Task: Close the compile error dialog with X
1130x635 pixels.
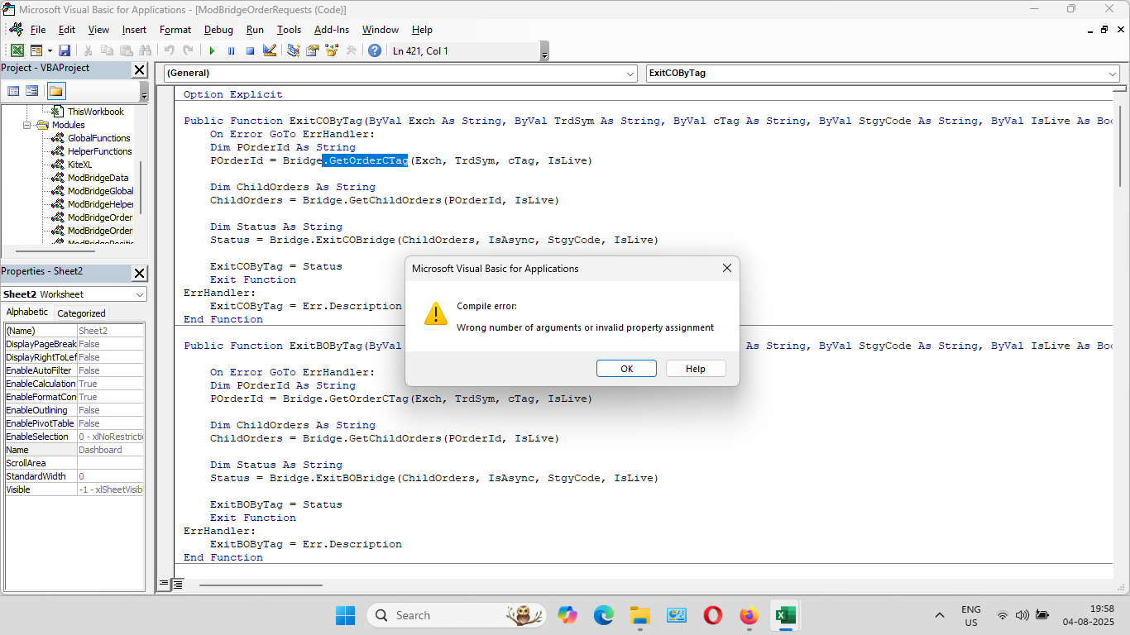Action: pos(727,268)
